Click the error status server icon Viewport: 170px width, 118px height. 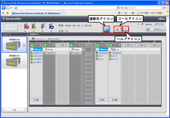[26, 26]
